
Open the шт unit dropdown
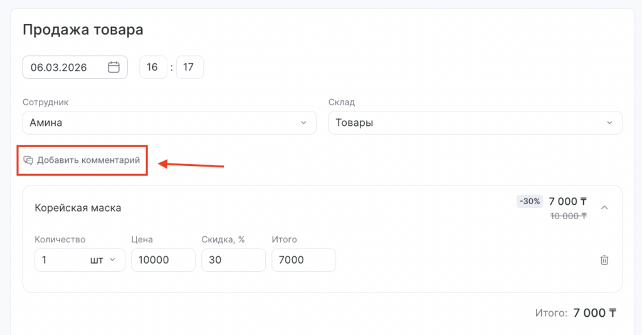click(x=103, y=260)
